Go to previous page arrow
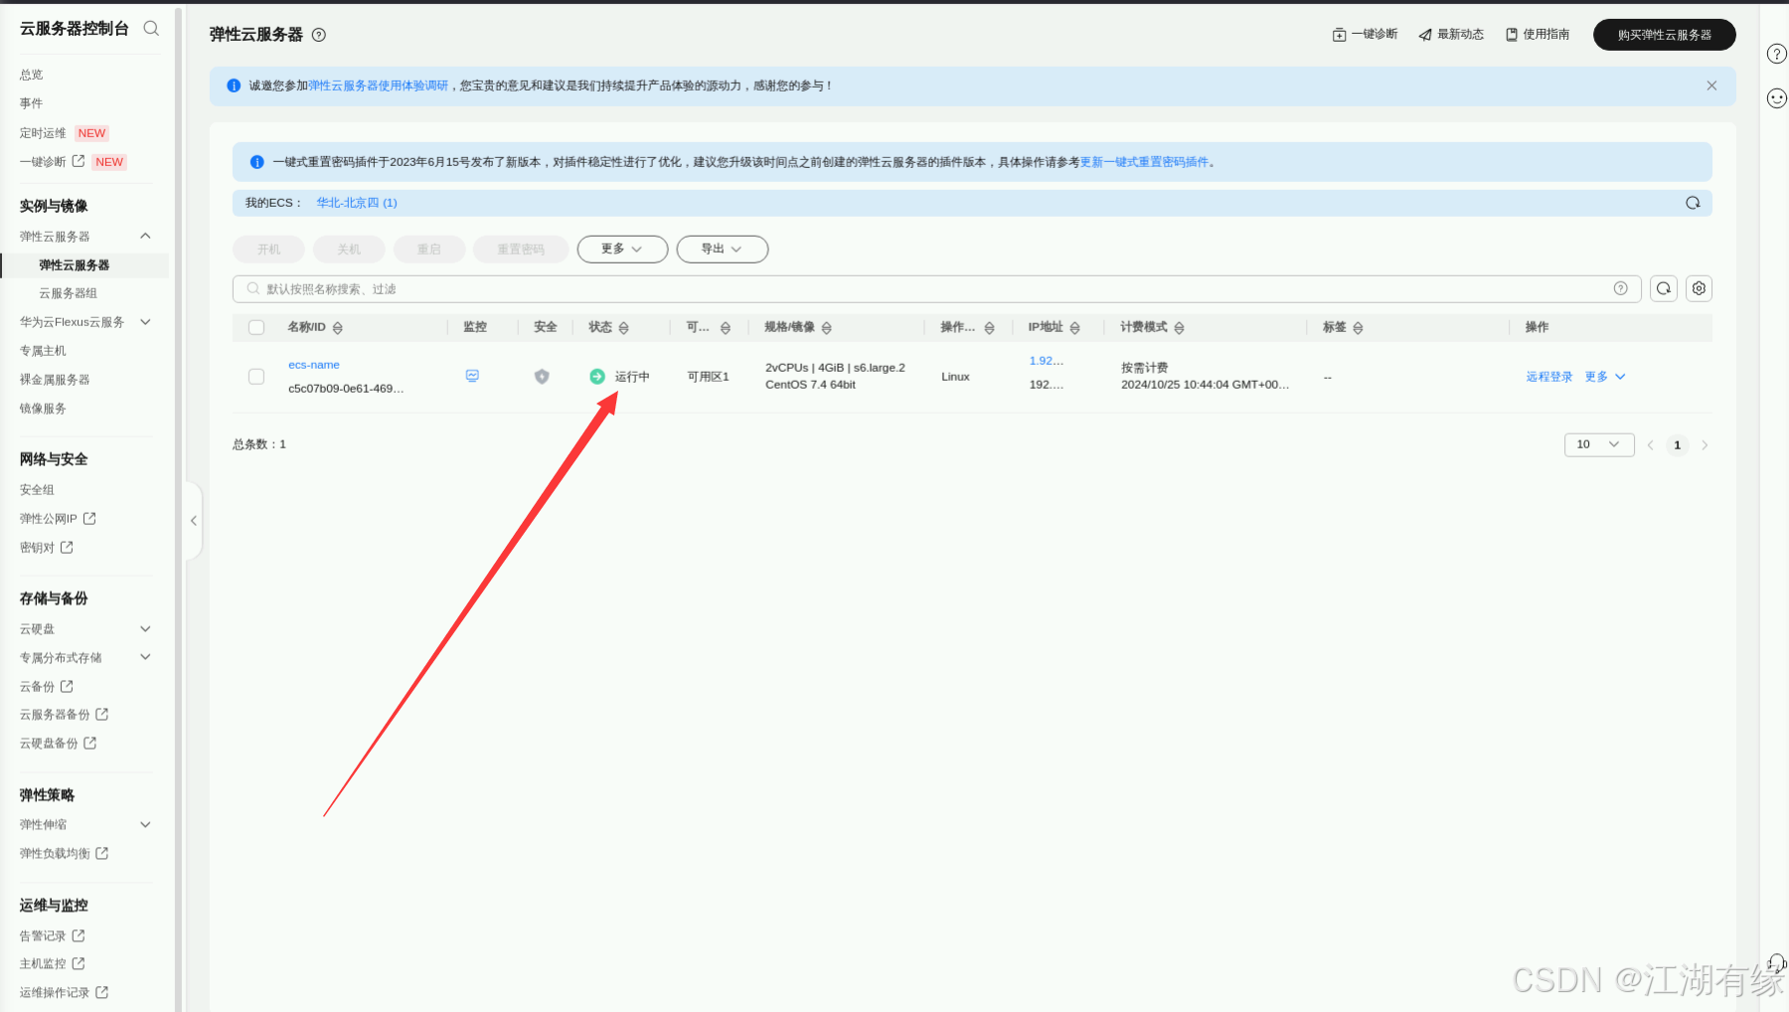 tap(1650, 445)
